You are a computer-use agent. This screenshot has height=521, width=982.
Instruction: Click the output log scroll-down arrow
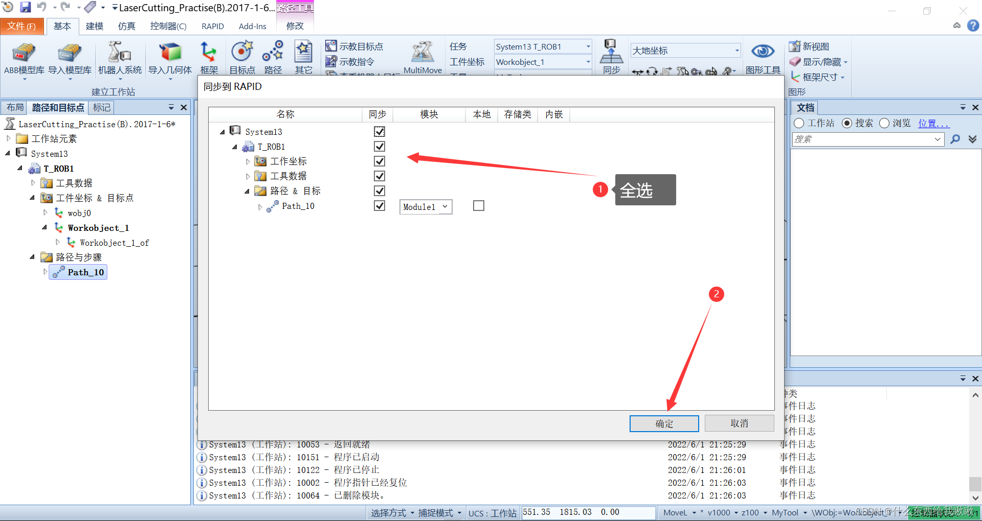[x=975, y=498]
